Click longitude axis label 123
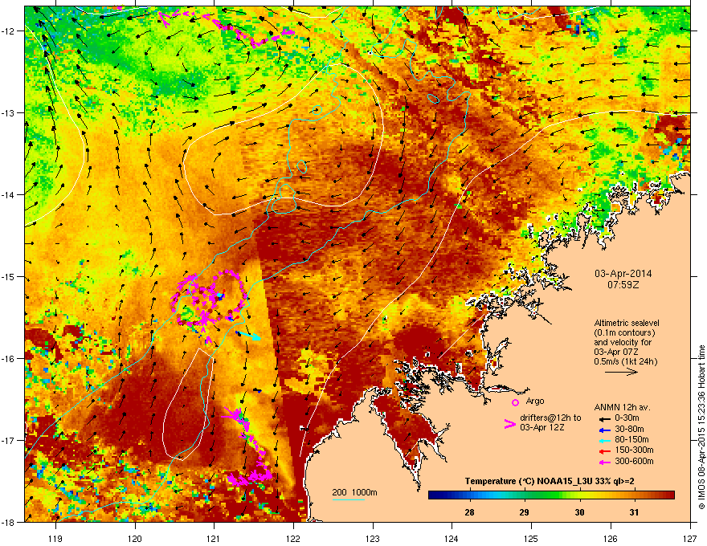 click(x=373, y=538)
